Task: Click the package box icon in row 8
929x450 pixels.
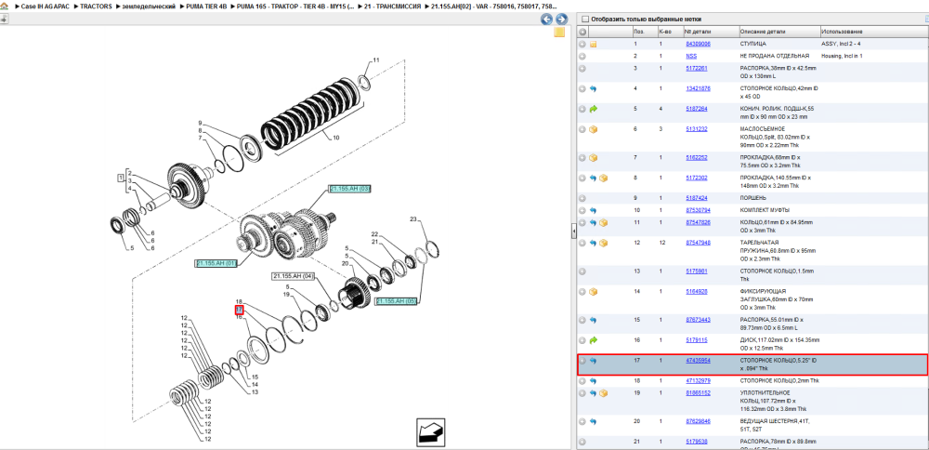Action: (x=603, y=178)
